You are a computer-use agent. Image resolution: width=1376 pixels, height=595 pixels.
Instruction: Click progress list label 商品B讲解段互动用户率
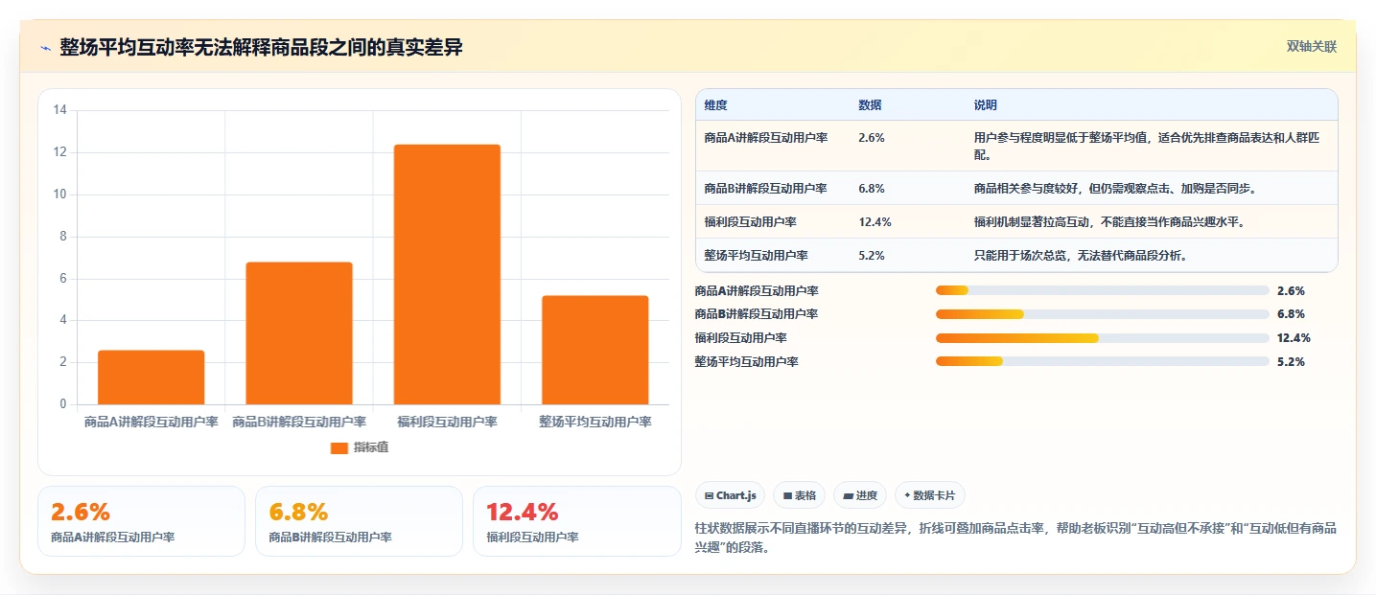pos(756,314)
